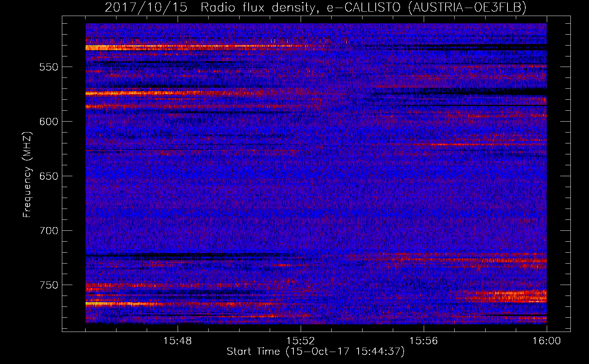589x364 pixels.
Task: Click the 600 frequency tick label
Action: coord(49,122)
